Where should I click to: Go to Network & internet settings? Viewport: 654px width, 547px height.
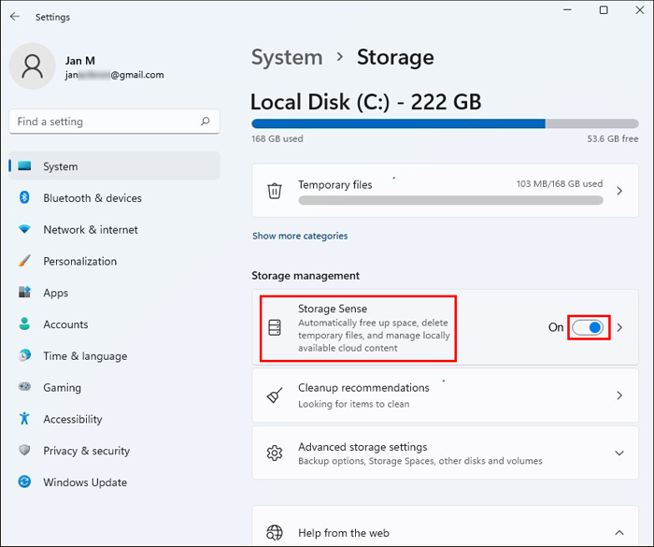114,229
